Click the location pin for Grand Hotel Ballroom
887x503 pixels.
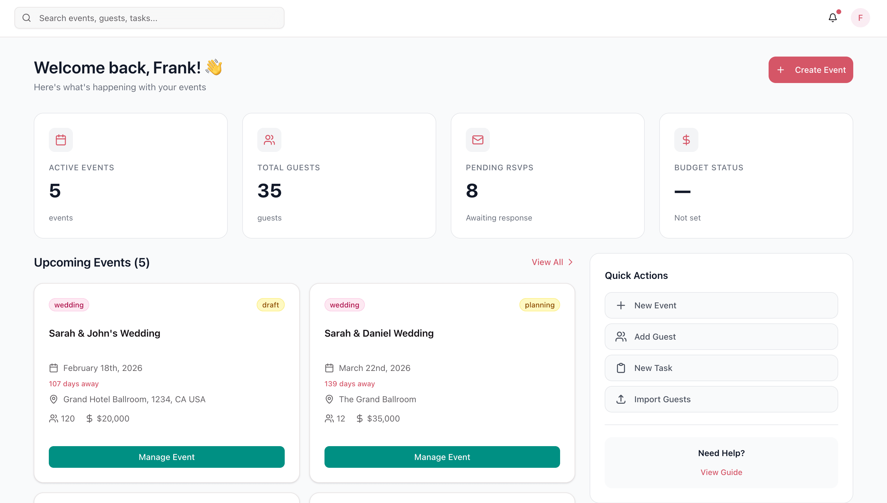[x=54, y=399]
